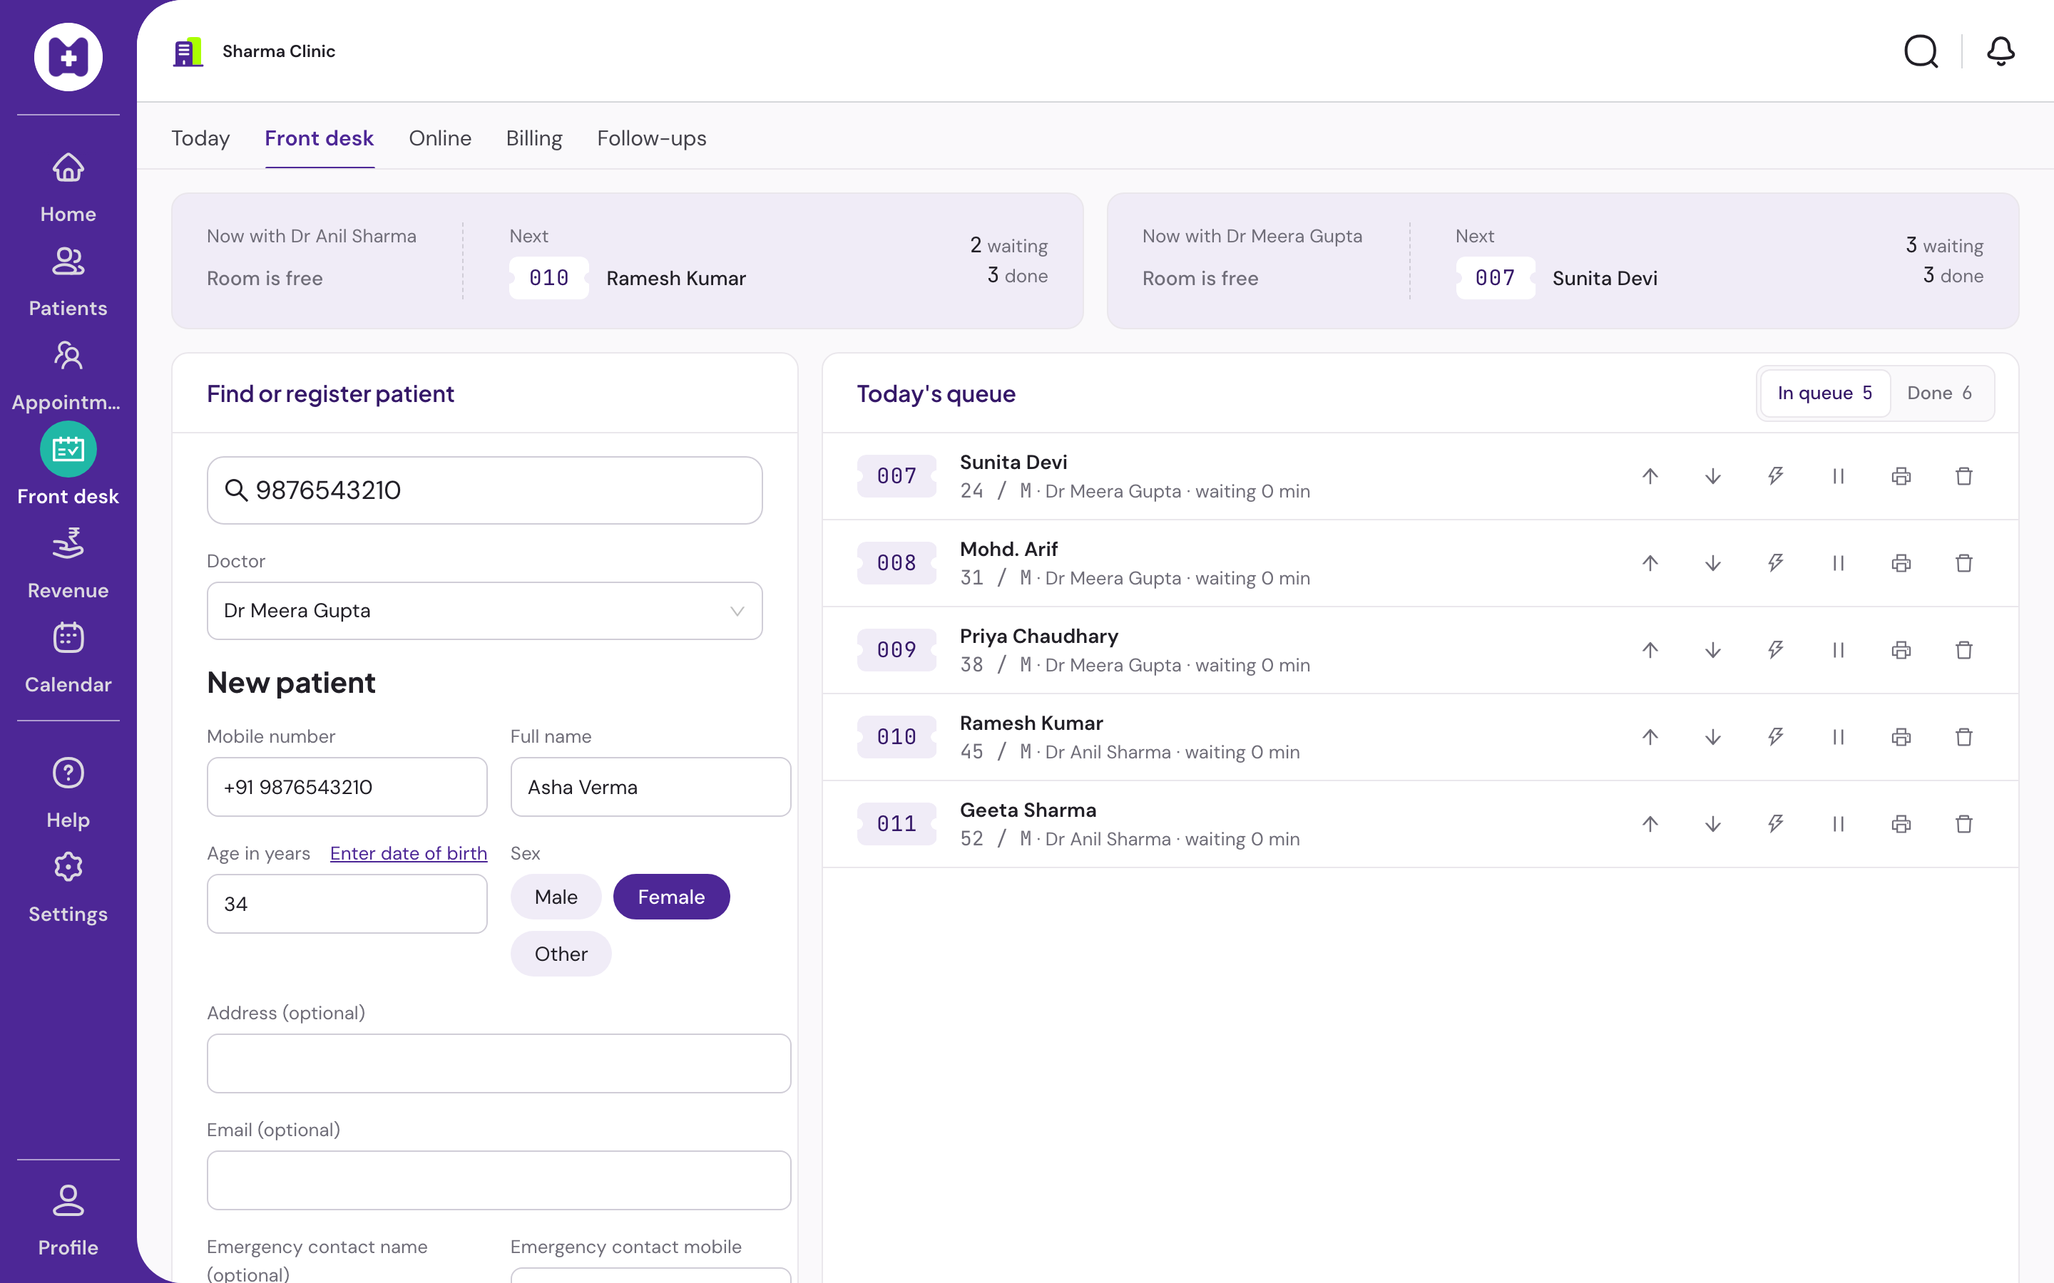This screenshot has height=1283, width=2054.
Task: Open the search icon in header
Action: point(1921,51)
